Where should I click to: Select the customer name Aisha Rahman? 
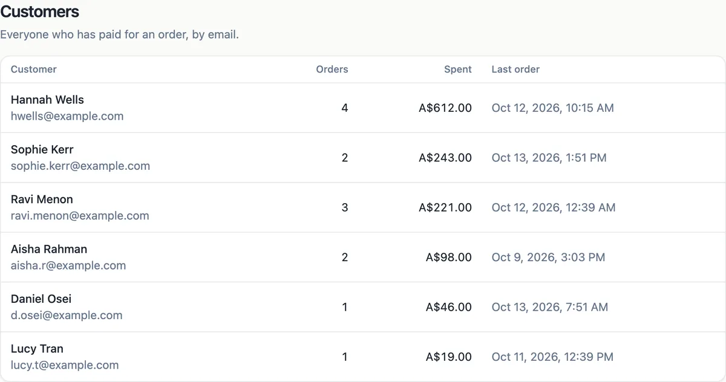click(49, 249)
